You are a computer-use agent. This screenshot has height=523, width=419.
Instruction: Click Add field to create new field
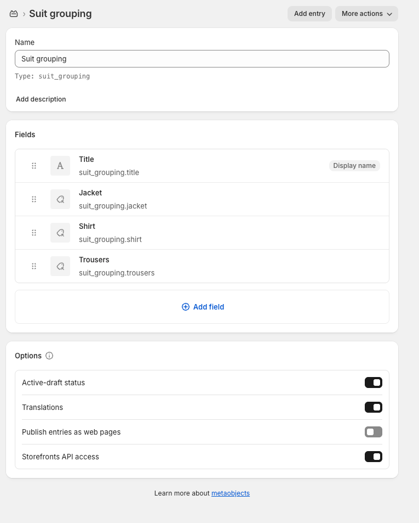click(203, 307)
